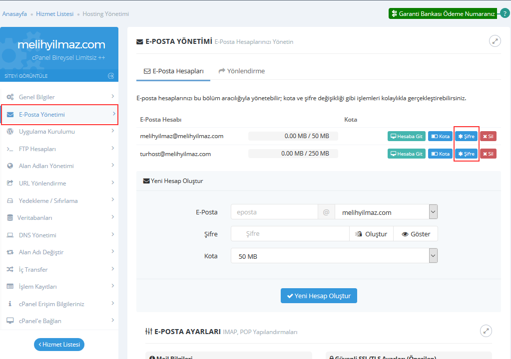Select the E-Posta Hesapları tab
Image resolution: width=511 pixels, height=359 pixels.
[173, 71]
